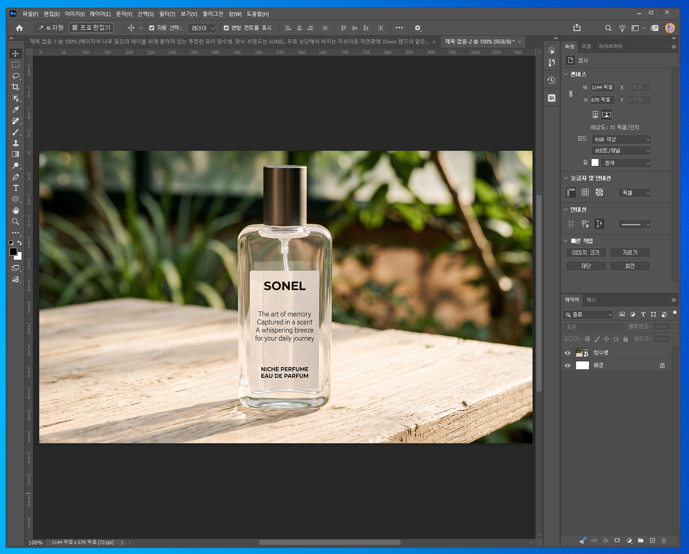Viewport: 689px width, 554px height.
Task: Select the Lasso tool
Action: 16,76
